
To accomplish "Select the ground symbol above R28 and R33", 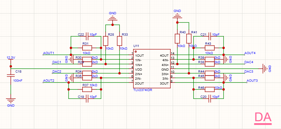I will click(x=112, y=18).
